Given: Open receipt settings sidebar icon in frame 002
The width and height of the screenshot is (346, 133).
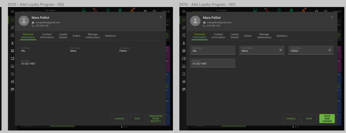Looking at the screenshot, I should click(x=12, y=35).
